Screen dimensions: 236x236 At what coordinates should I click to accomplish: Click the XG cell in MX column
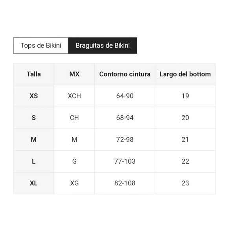(74, 183)
